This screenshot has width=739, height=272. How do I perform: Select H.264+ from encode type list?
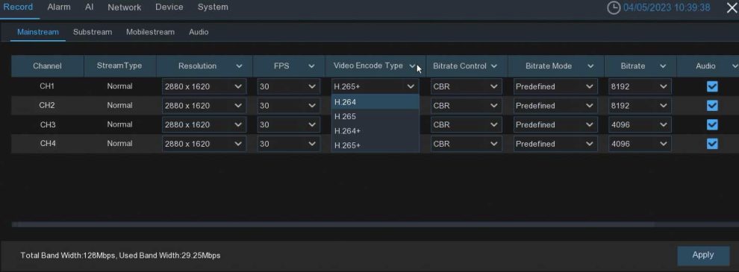coord(375,131)
